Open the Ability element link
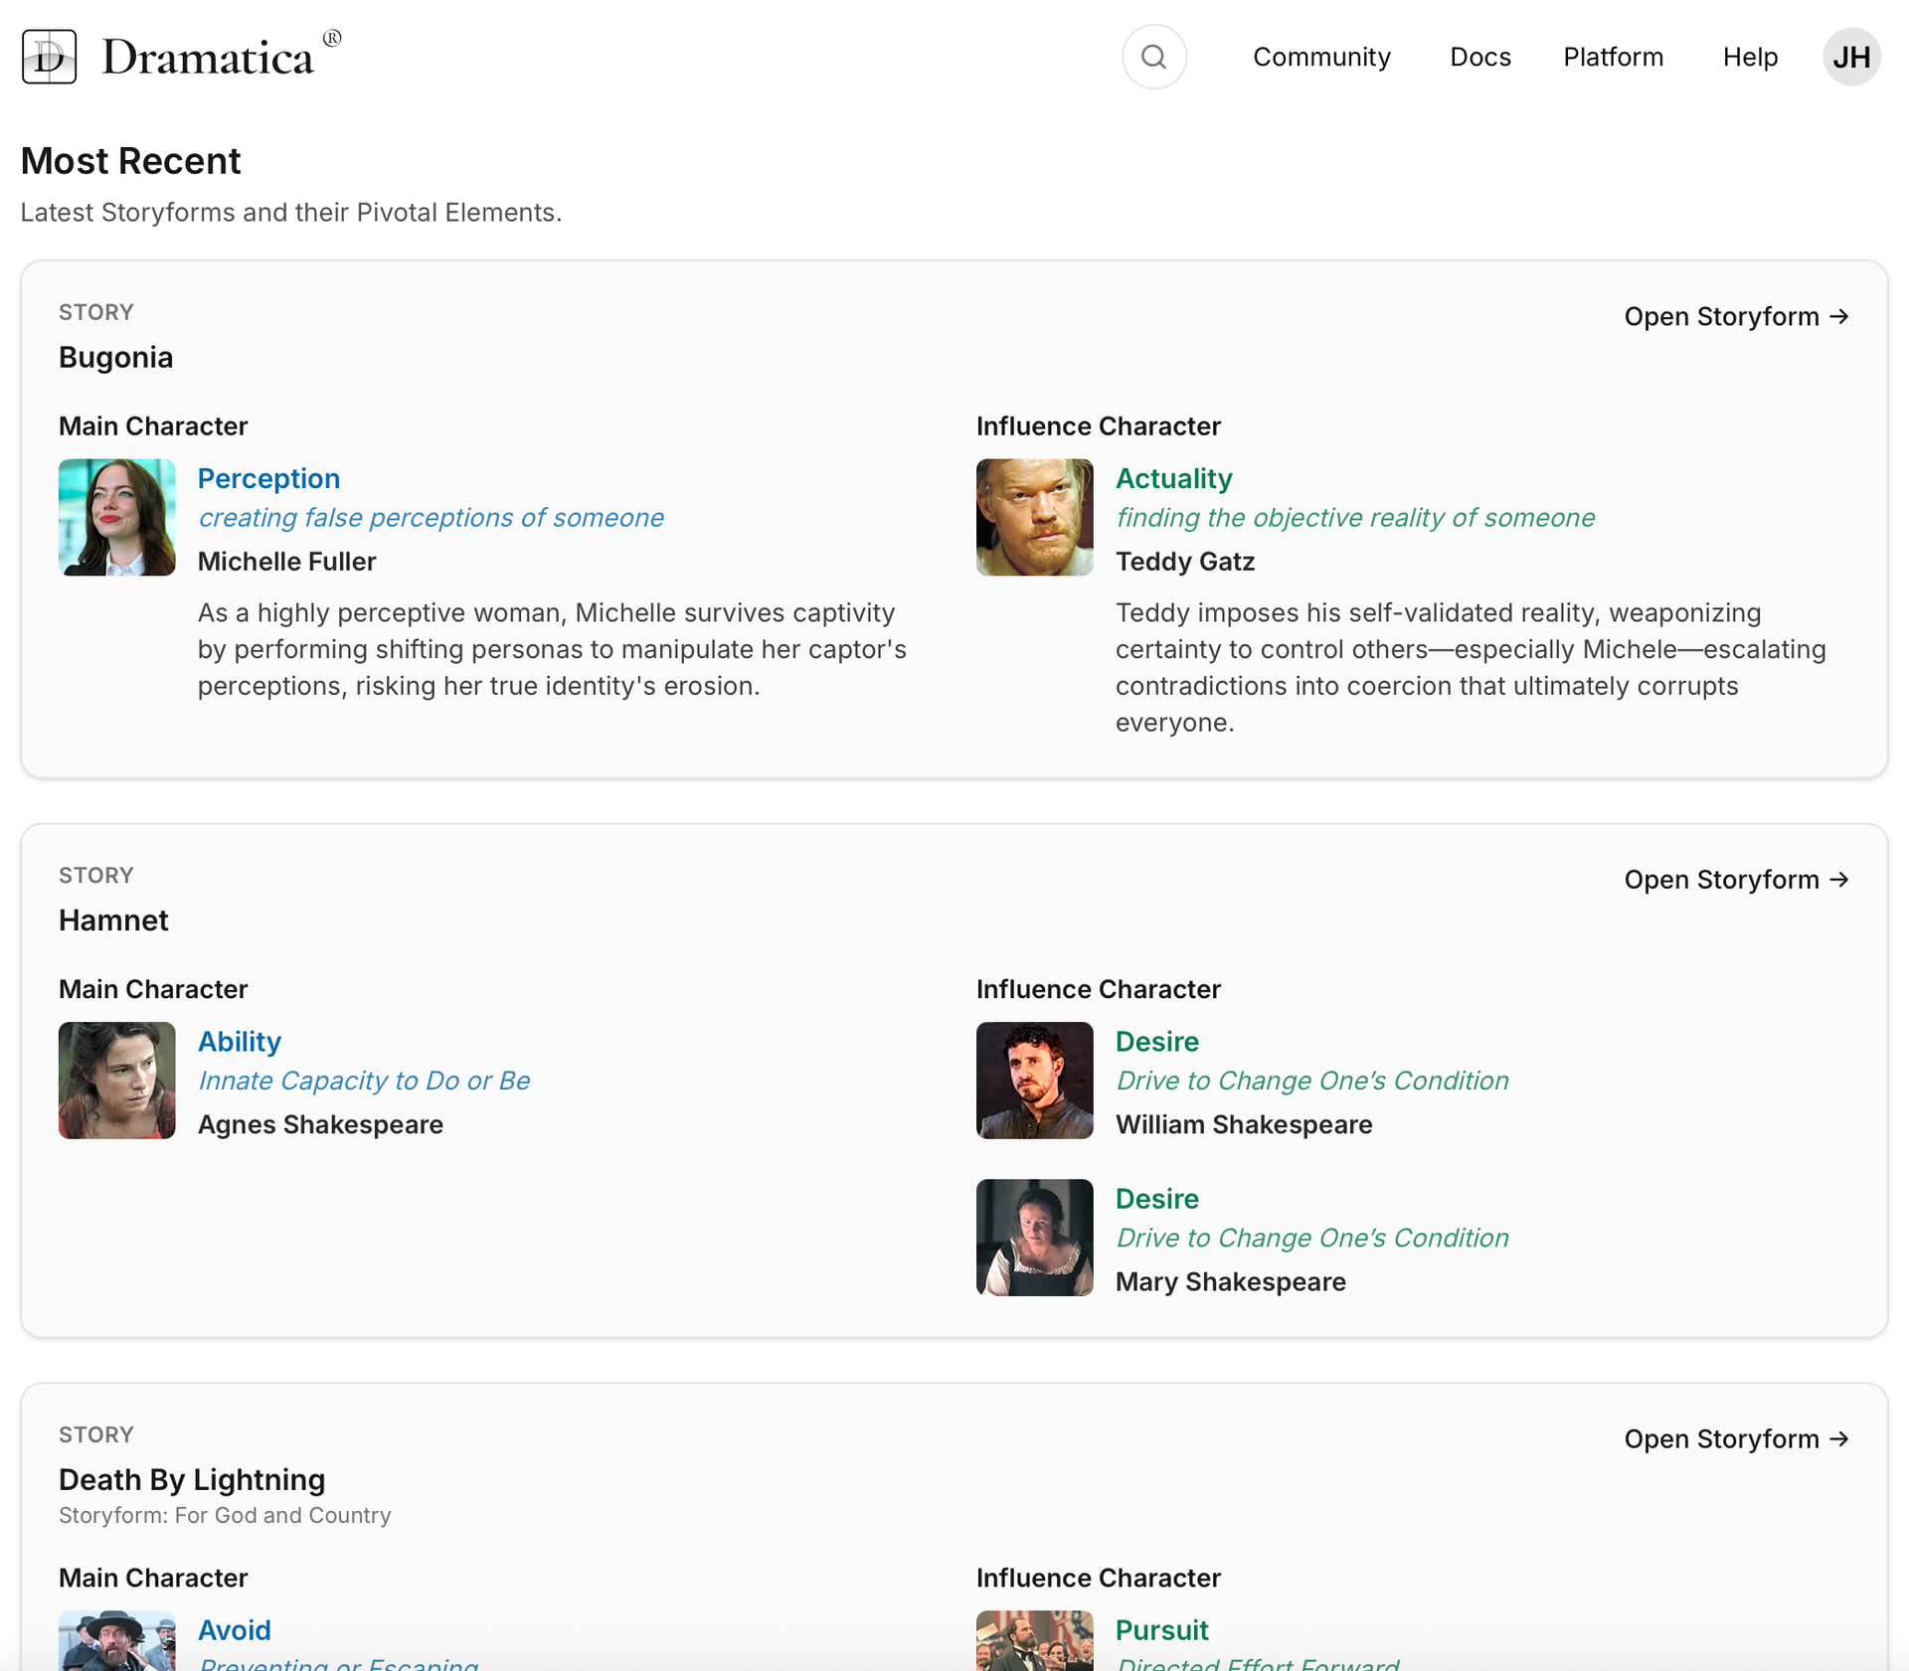 (239, 1042)
